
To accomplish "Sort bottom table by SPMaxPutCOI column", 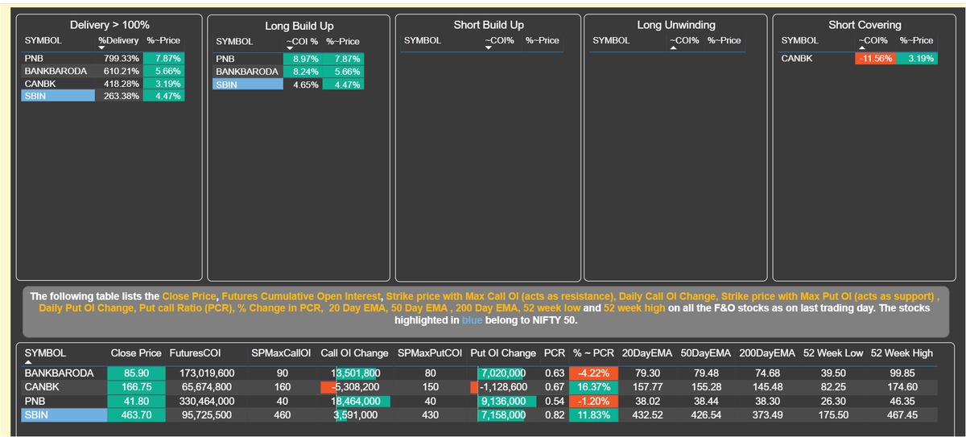I will (429, 353).
